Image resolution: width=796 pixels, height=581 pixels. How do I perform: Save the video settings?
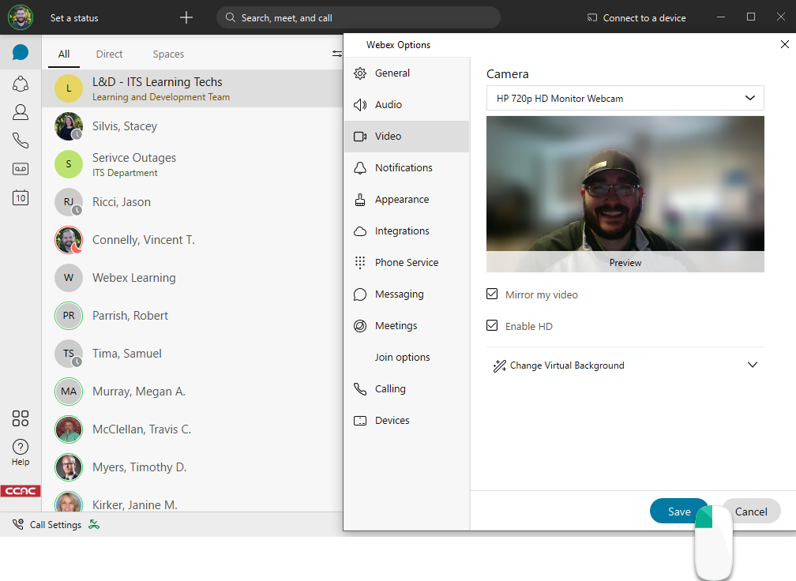(x=679, y=511)
